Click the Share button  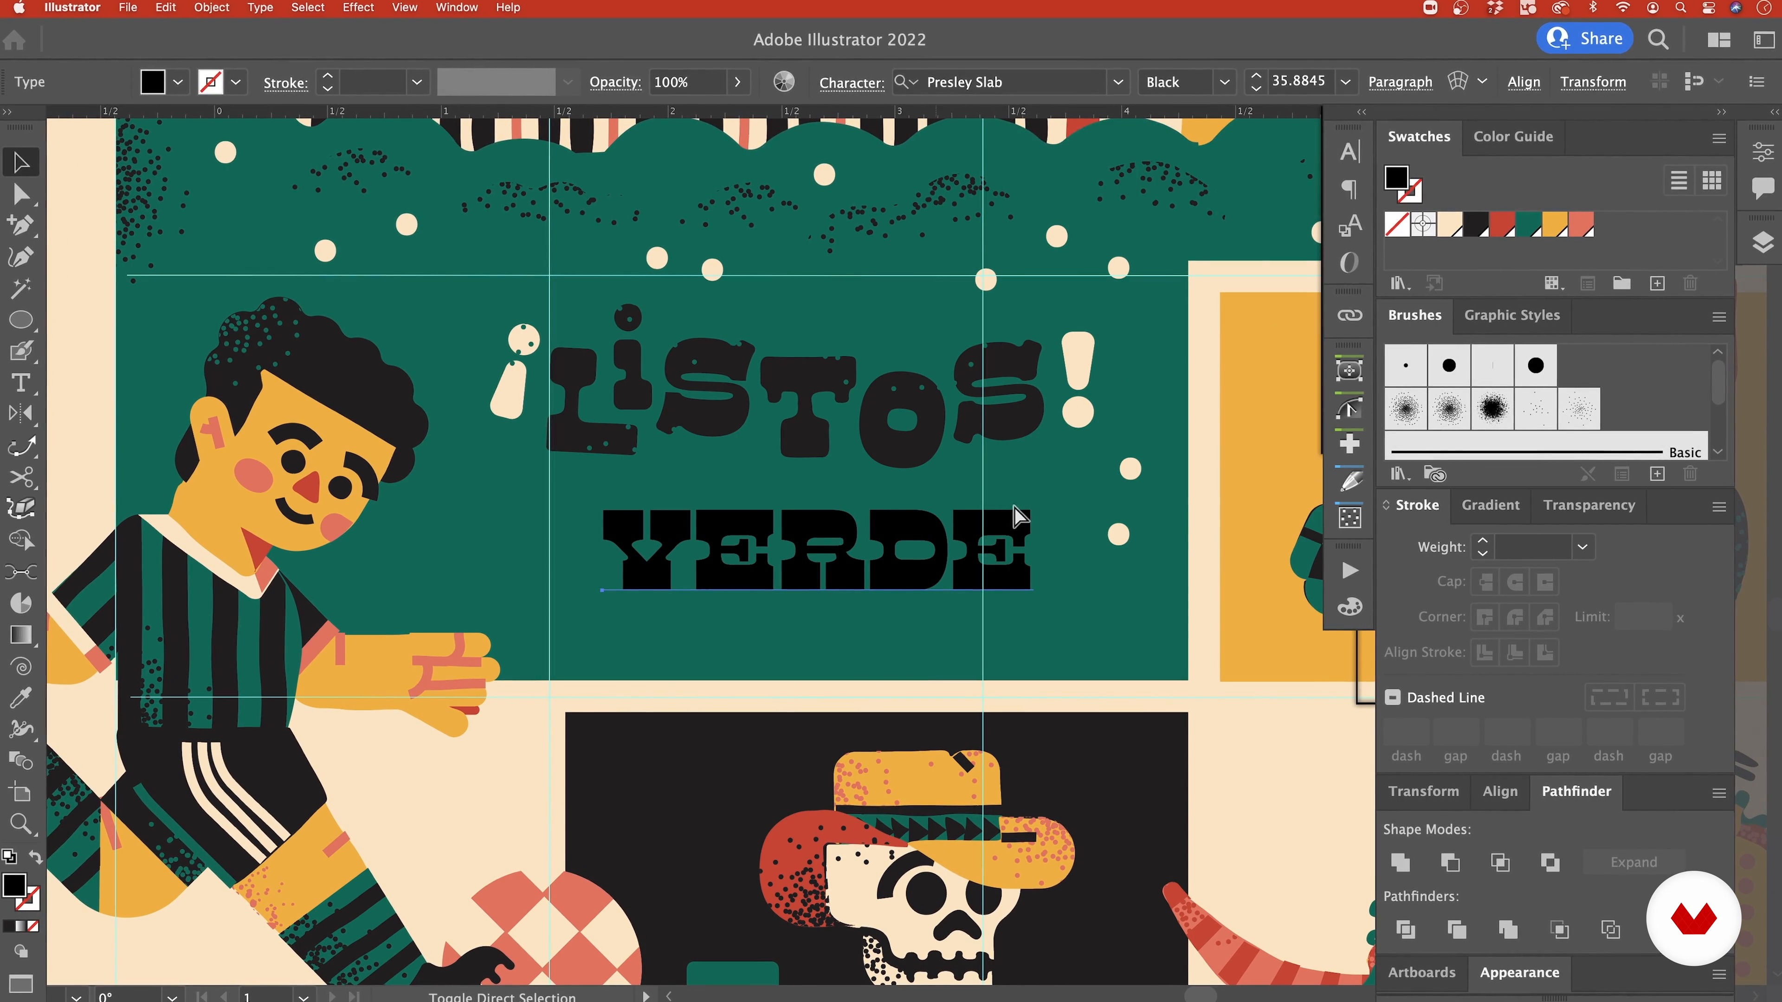(x=1584, y=39)
